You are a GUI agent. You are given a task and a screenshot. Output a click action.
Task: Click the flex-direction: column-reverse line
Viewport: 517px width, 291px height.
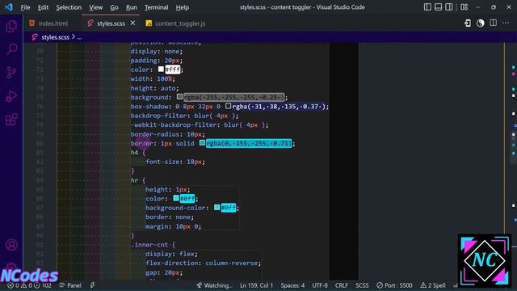(203, 263)
